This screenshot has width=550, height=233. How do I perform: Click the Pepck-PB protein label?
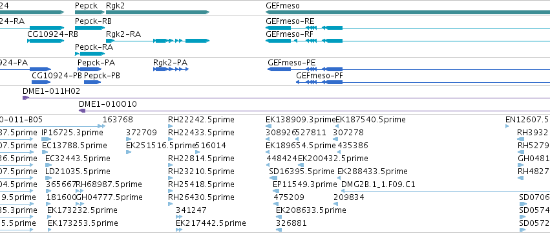click(x=102, y=76)
